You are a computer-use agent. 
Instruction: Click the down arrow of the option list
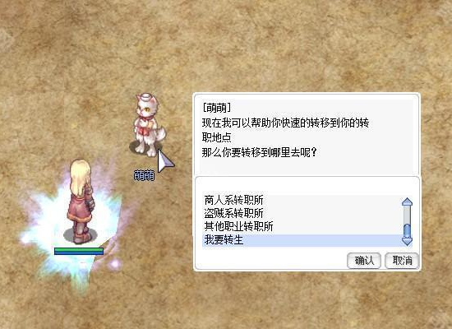point(407,241)
